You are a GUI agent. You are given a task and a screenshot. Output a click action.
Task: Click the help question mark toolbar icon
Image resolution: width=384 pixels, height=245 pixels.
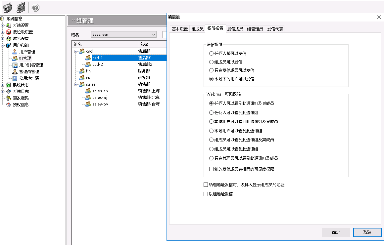click(x=35, y=8)
